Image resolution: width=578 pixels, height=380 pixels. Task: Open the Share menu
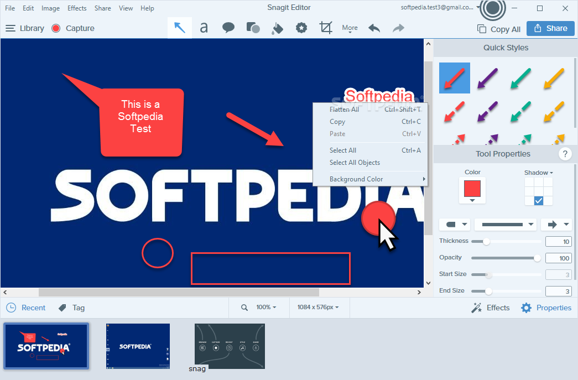[x=102, y=8]
